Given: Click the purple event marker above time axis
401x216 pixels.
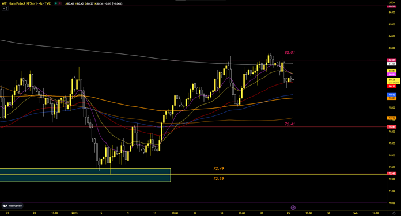Looking at the screenshot, I should [293, 207].
